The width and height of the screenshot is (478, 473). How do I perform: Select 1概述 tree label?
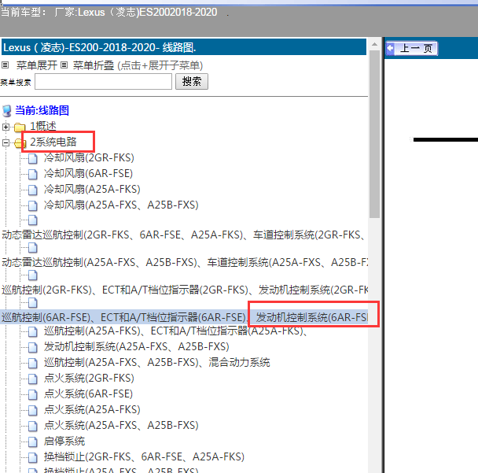point(43,126)
